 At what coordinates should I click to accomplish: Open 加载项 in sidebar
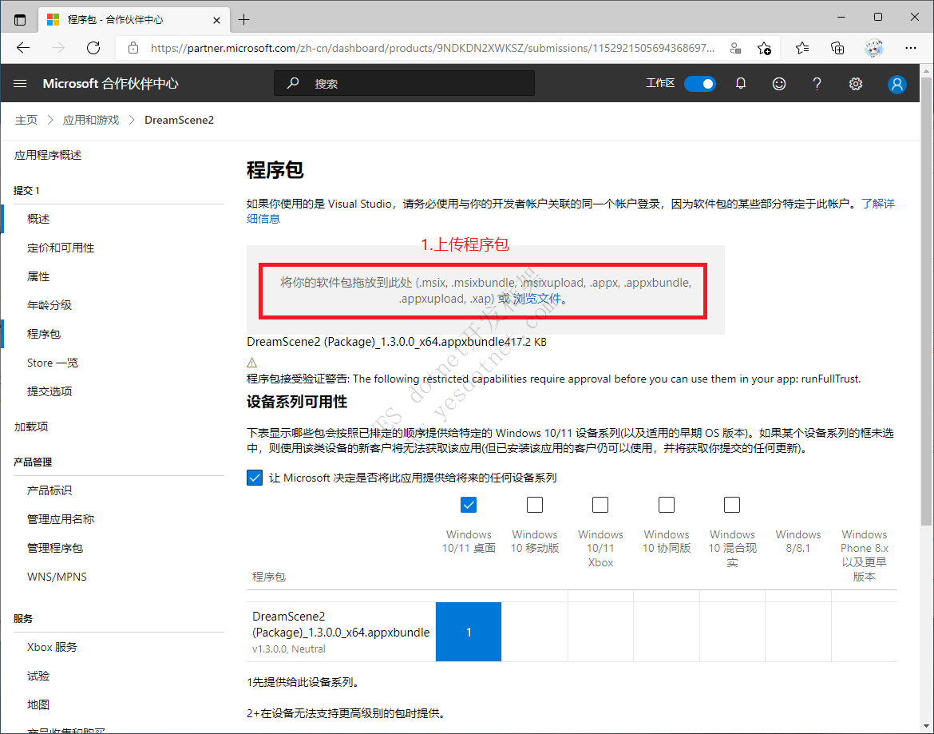(31, 426)
